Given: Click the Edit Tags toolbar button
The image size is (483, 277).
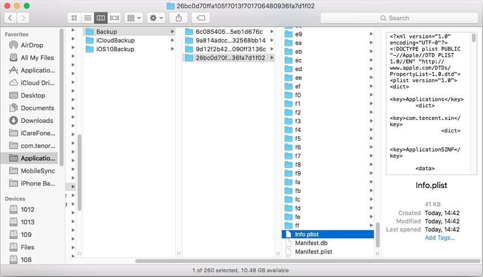Looking at the screenshot, I should coord(201,18).
